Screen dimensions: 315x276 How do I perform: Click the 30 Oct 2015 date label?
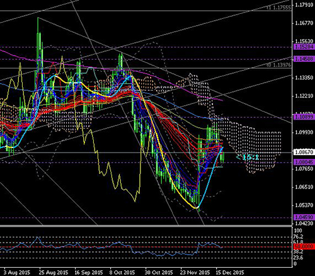pos(159,272)
